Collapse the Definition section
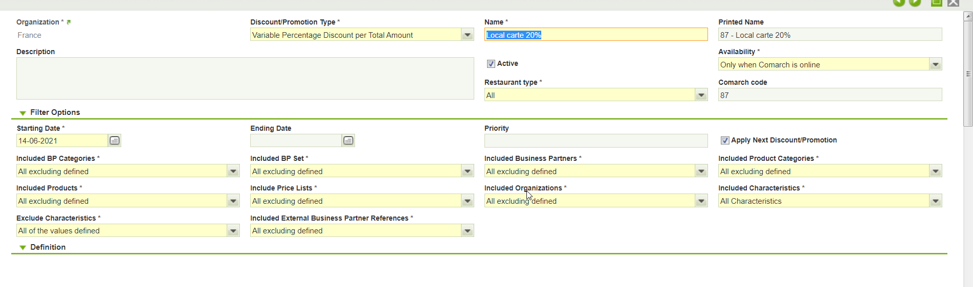Image resolution: width=973 pixels, height=287 pixels. click(23, 248)
